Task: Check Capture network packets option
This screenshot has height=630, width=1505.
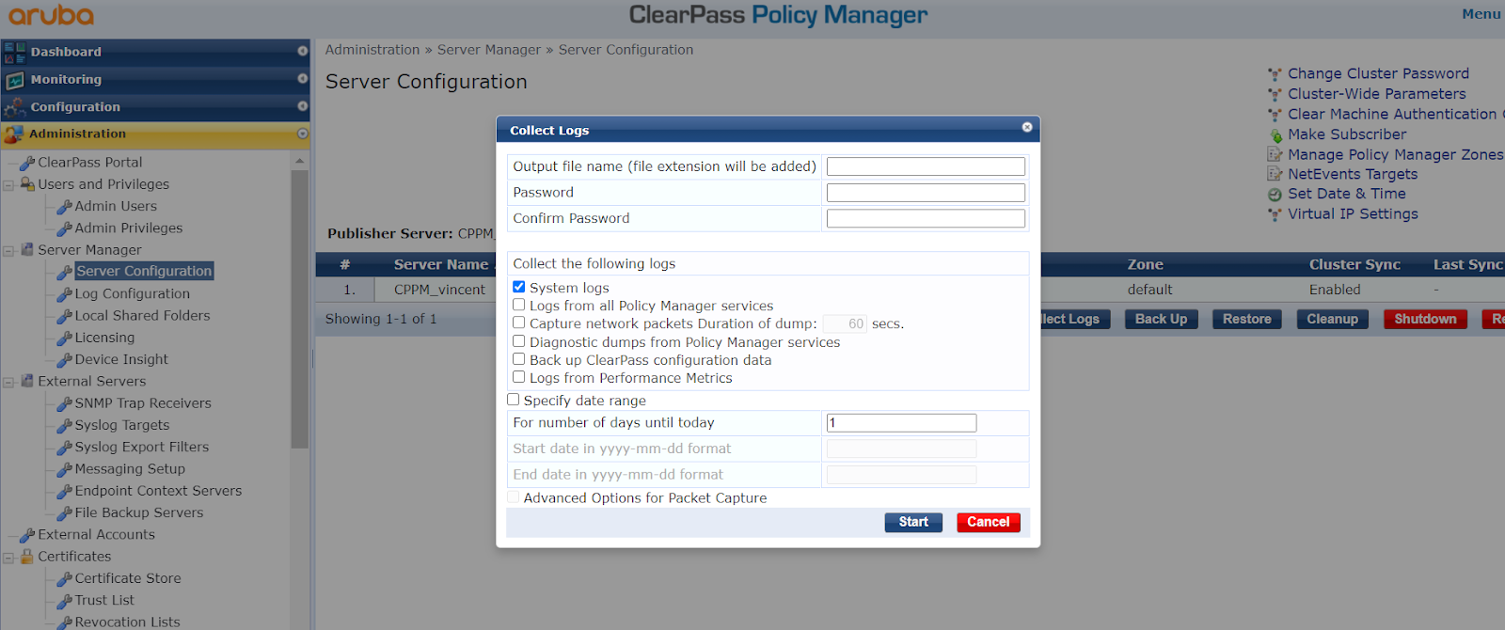Action: (x=518, y=323)
